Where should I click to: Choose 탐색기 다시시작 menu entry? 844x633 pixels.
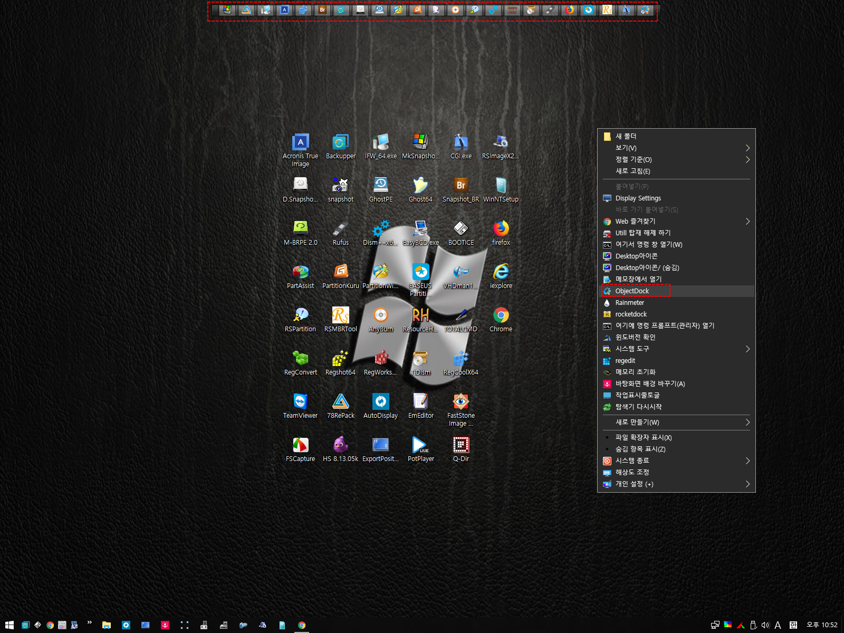pos(676,407)
